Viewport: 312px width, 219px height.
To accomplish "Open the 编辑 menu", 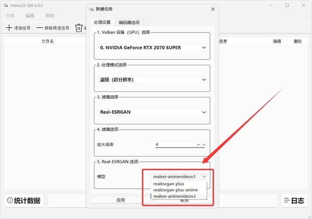I will [x=30, y=16].
